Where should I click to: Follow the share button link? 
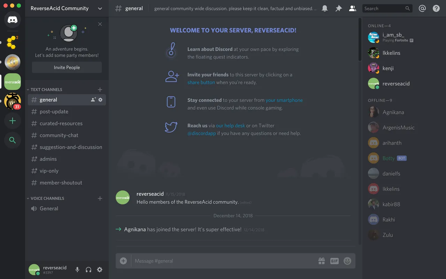[x=201, y=83]
